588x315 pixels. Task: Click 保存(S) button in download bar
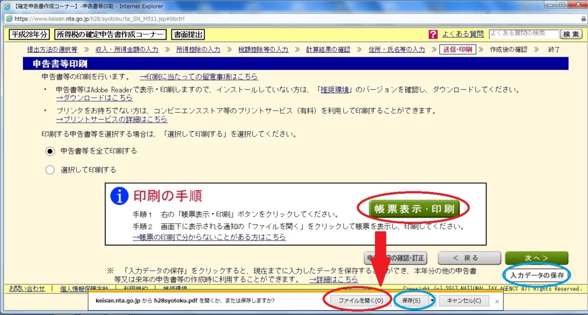click(411, 301)
